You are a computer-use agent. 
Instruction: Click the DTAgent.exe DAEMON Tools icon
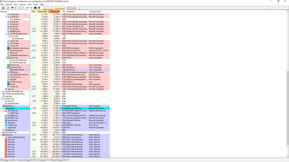pyautogui.click(x=6, y=125)
